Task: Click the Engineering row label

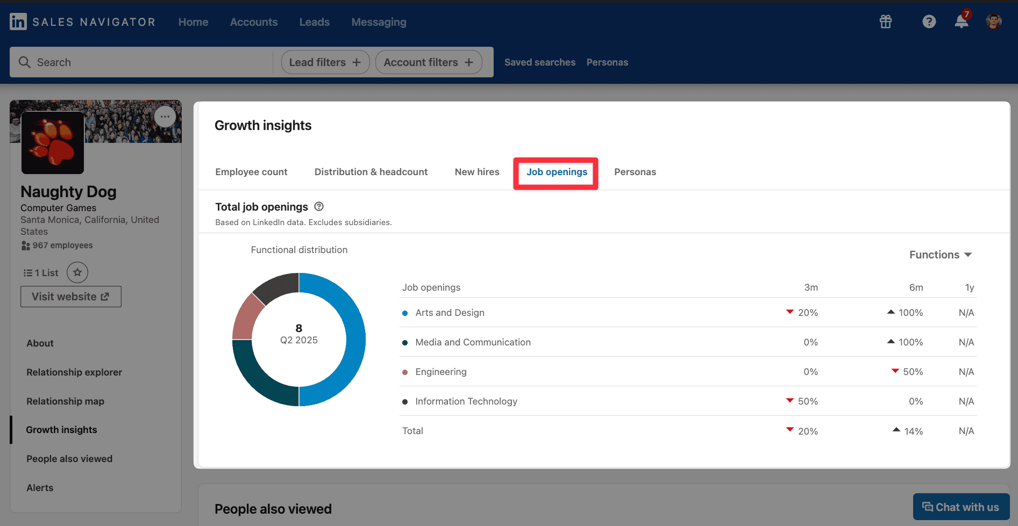Action: click(441, 372)
